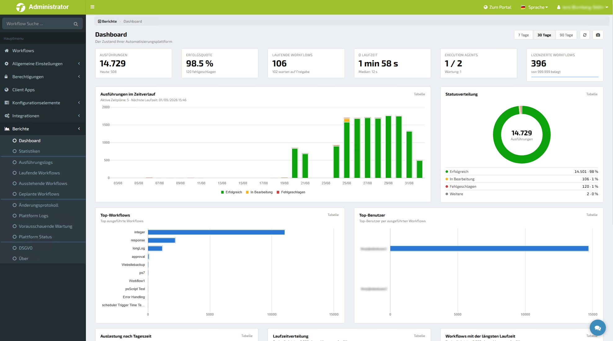Select the 7 Tage range
Screen dimensions: 613x341
pos(523,35)
